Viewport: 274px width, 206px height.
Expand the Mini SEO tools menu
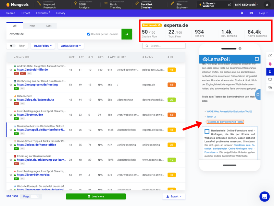pyautogui.click(x=247, y=5)
